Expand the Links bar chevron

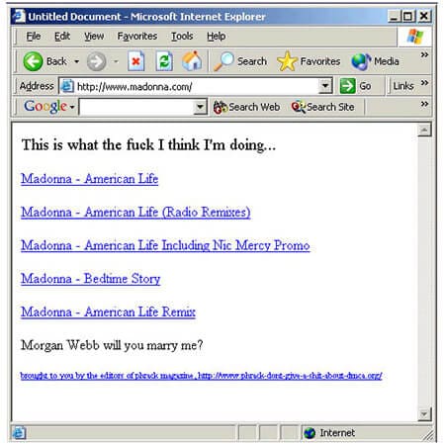click(x=424, y=82)
